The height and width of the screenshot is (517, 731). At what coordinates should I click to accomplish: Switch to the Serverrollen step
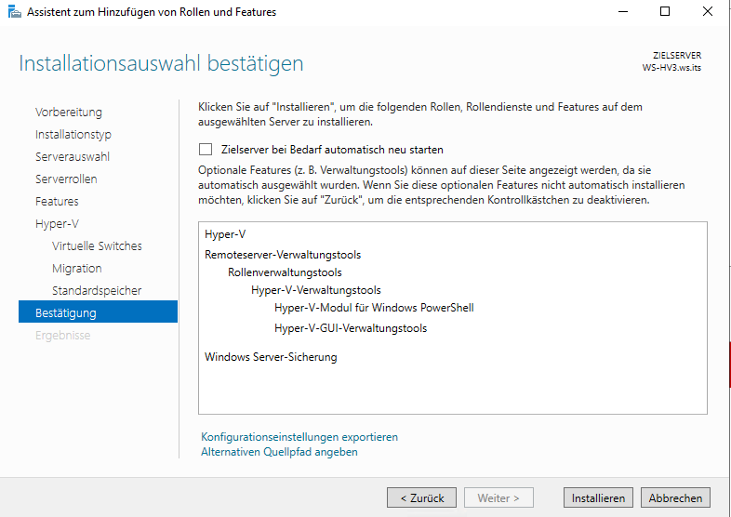66,179
